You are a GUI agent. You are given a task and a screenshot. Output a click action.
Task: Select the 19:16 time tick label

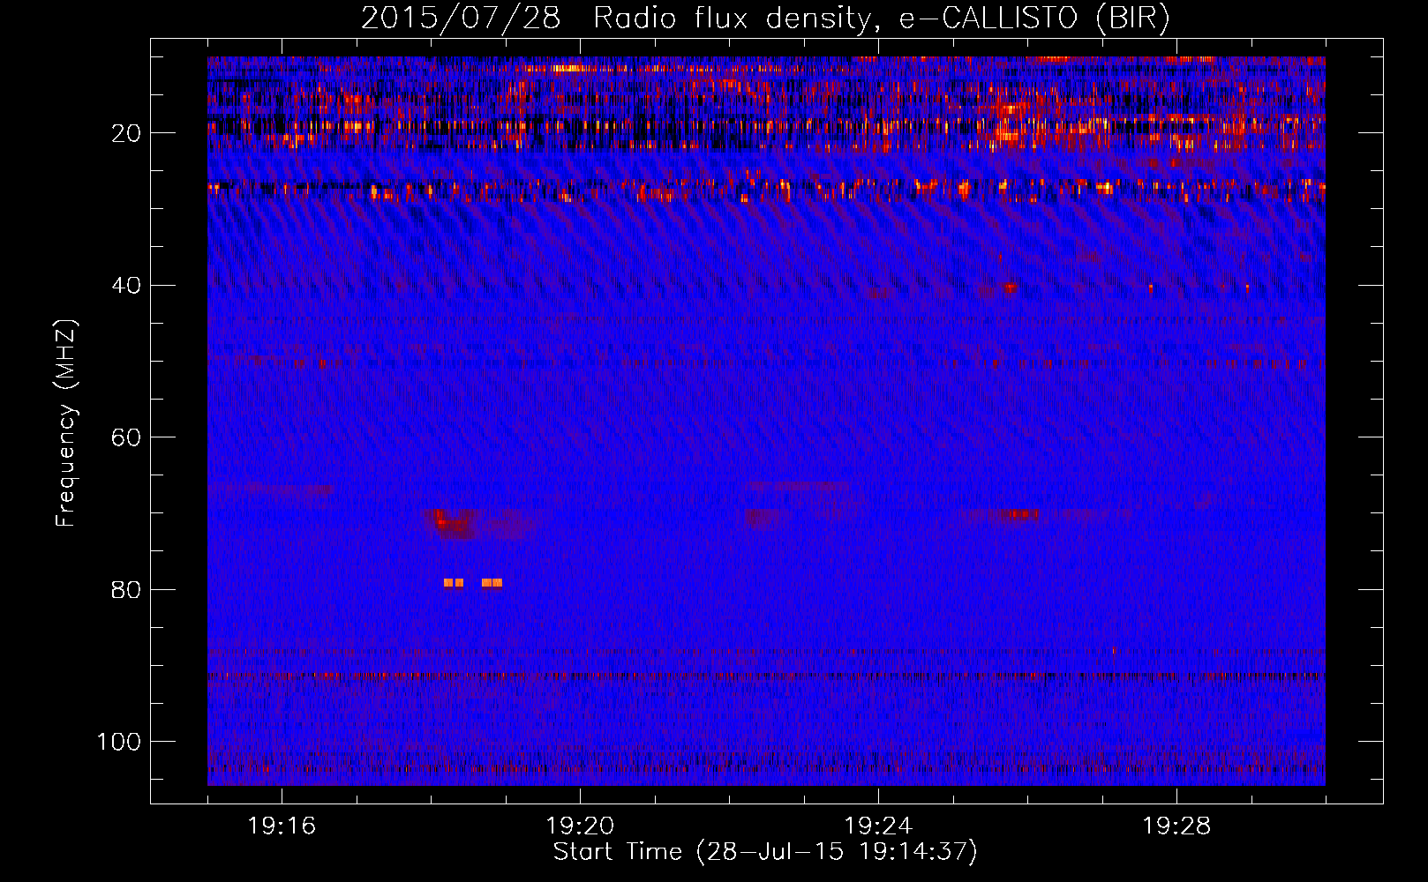282,826
